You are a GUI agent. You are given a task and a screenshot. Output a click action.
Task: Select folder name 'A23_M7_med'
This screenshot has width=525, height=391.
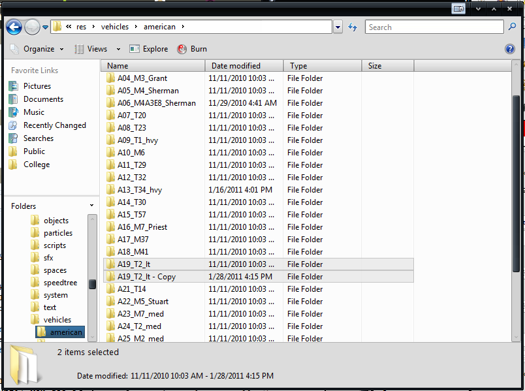pyautogui.click(x=140, y=314)
